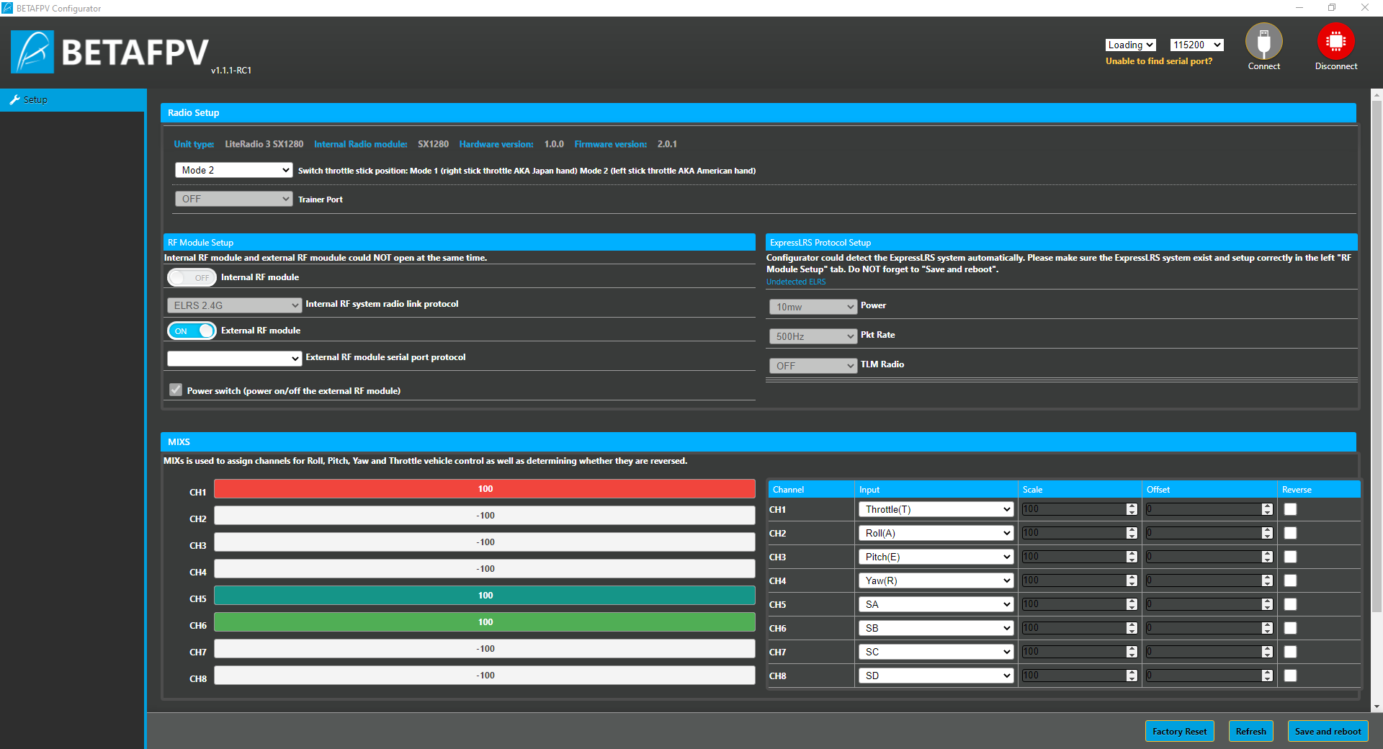Screen dimensions: 1383x749
Task: Click the Save and reboot button
Action: [1328, 731]
